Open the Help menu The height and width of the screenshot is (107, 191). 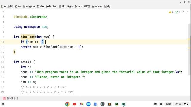pos(107,6)
